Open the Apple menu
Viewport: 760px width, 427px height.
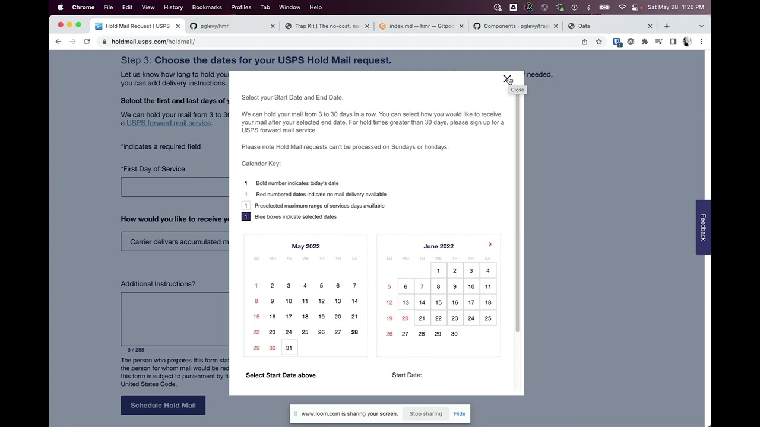click(60, 7)
